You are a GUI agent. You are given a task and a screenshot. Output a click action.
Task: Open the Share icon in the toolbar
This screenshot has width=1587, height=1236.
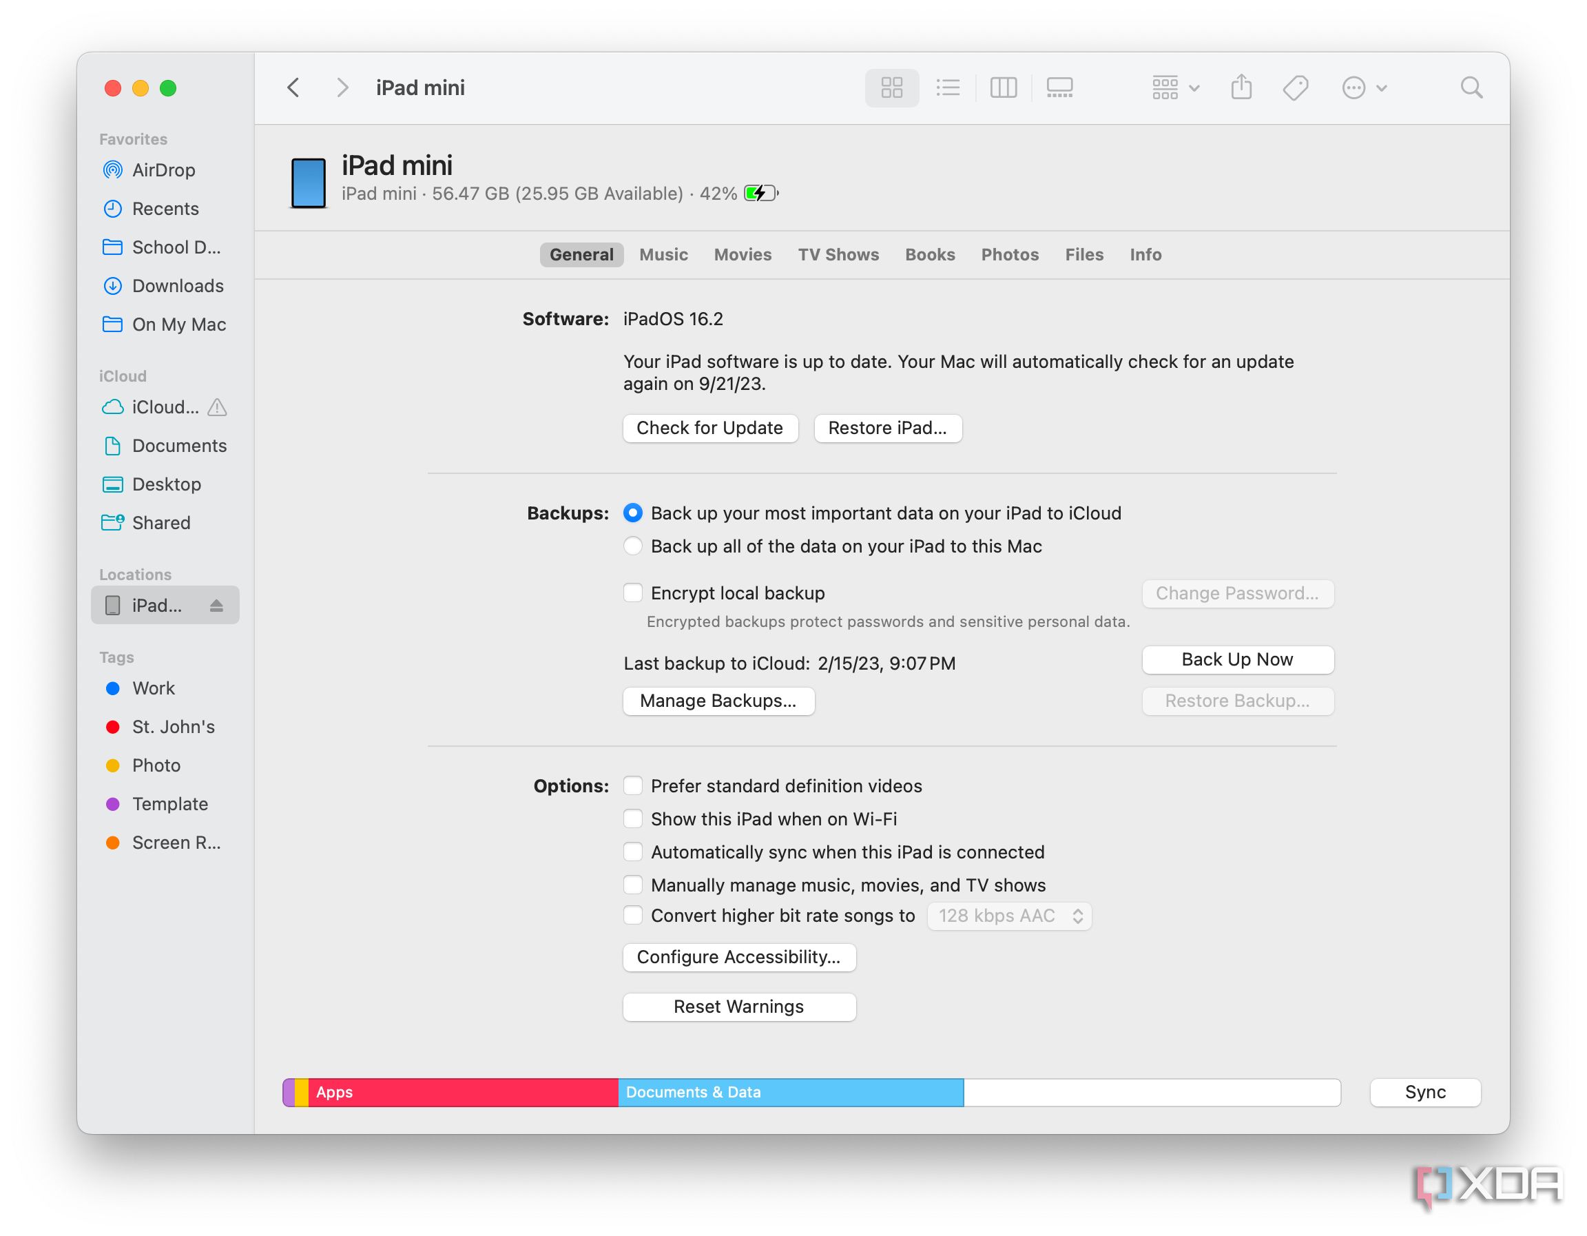click(1241, 87)
